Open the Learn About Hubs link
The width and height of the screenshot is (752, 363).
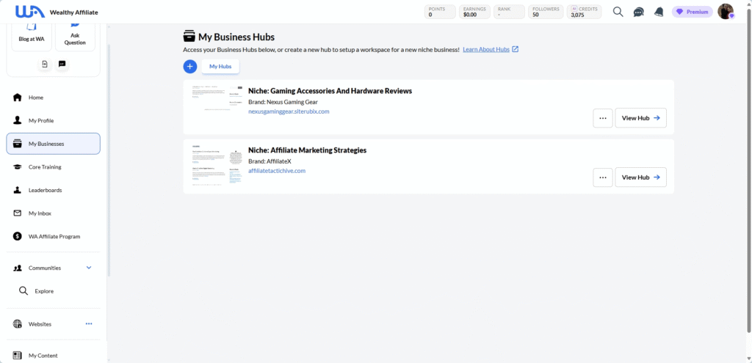coord(486,49)
